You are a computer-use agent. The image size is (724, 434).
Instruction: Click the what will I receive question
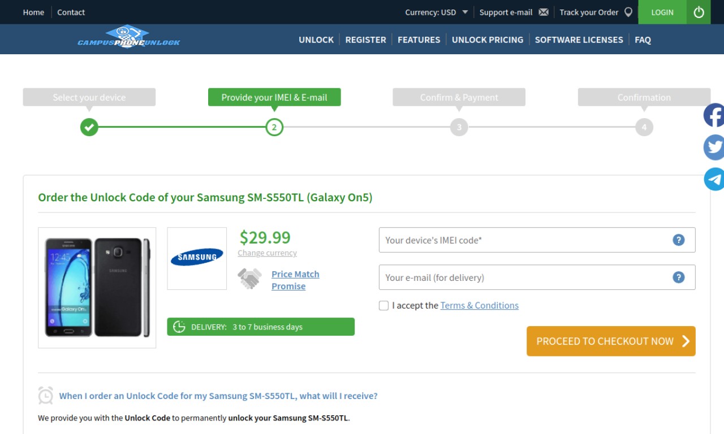point(218,396)
